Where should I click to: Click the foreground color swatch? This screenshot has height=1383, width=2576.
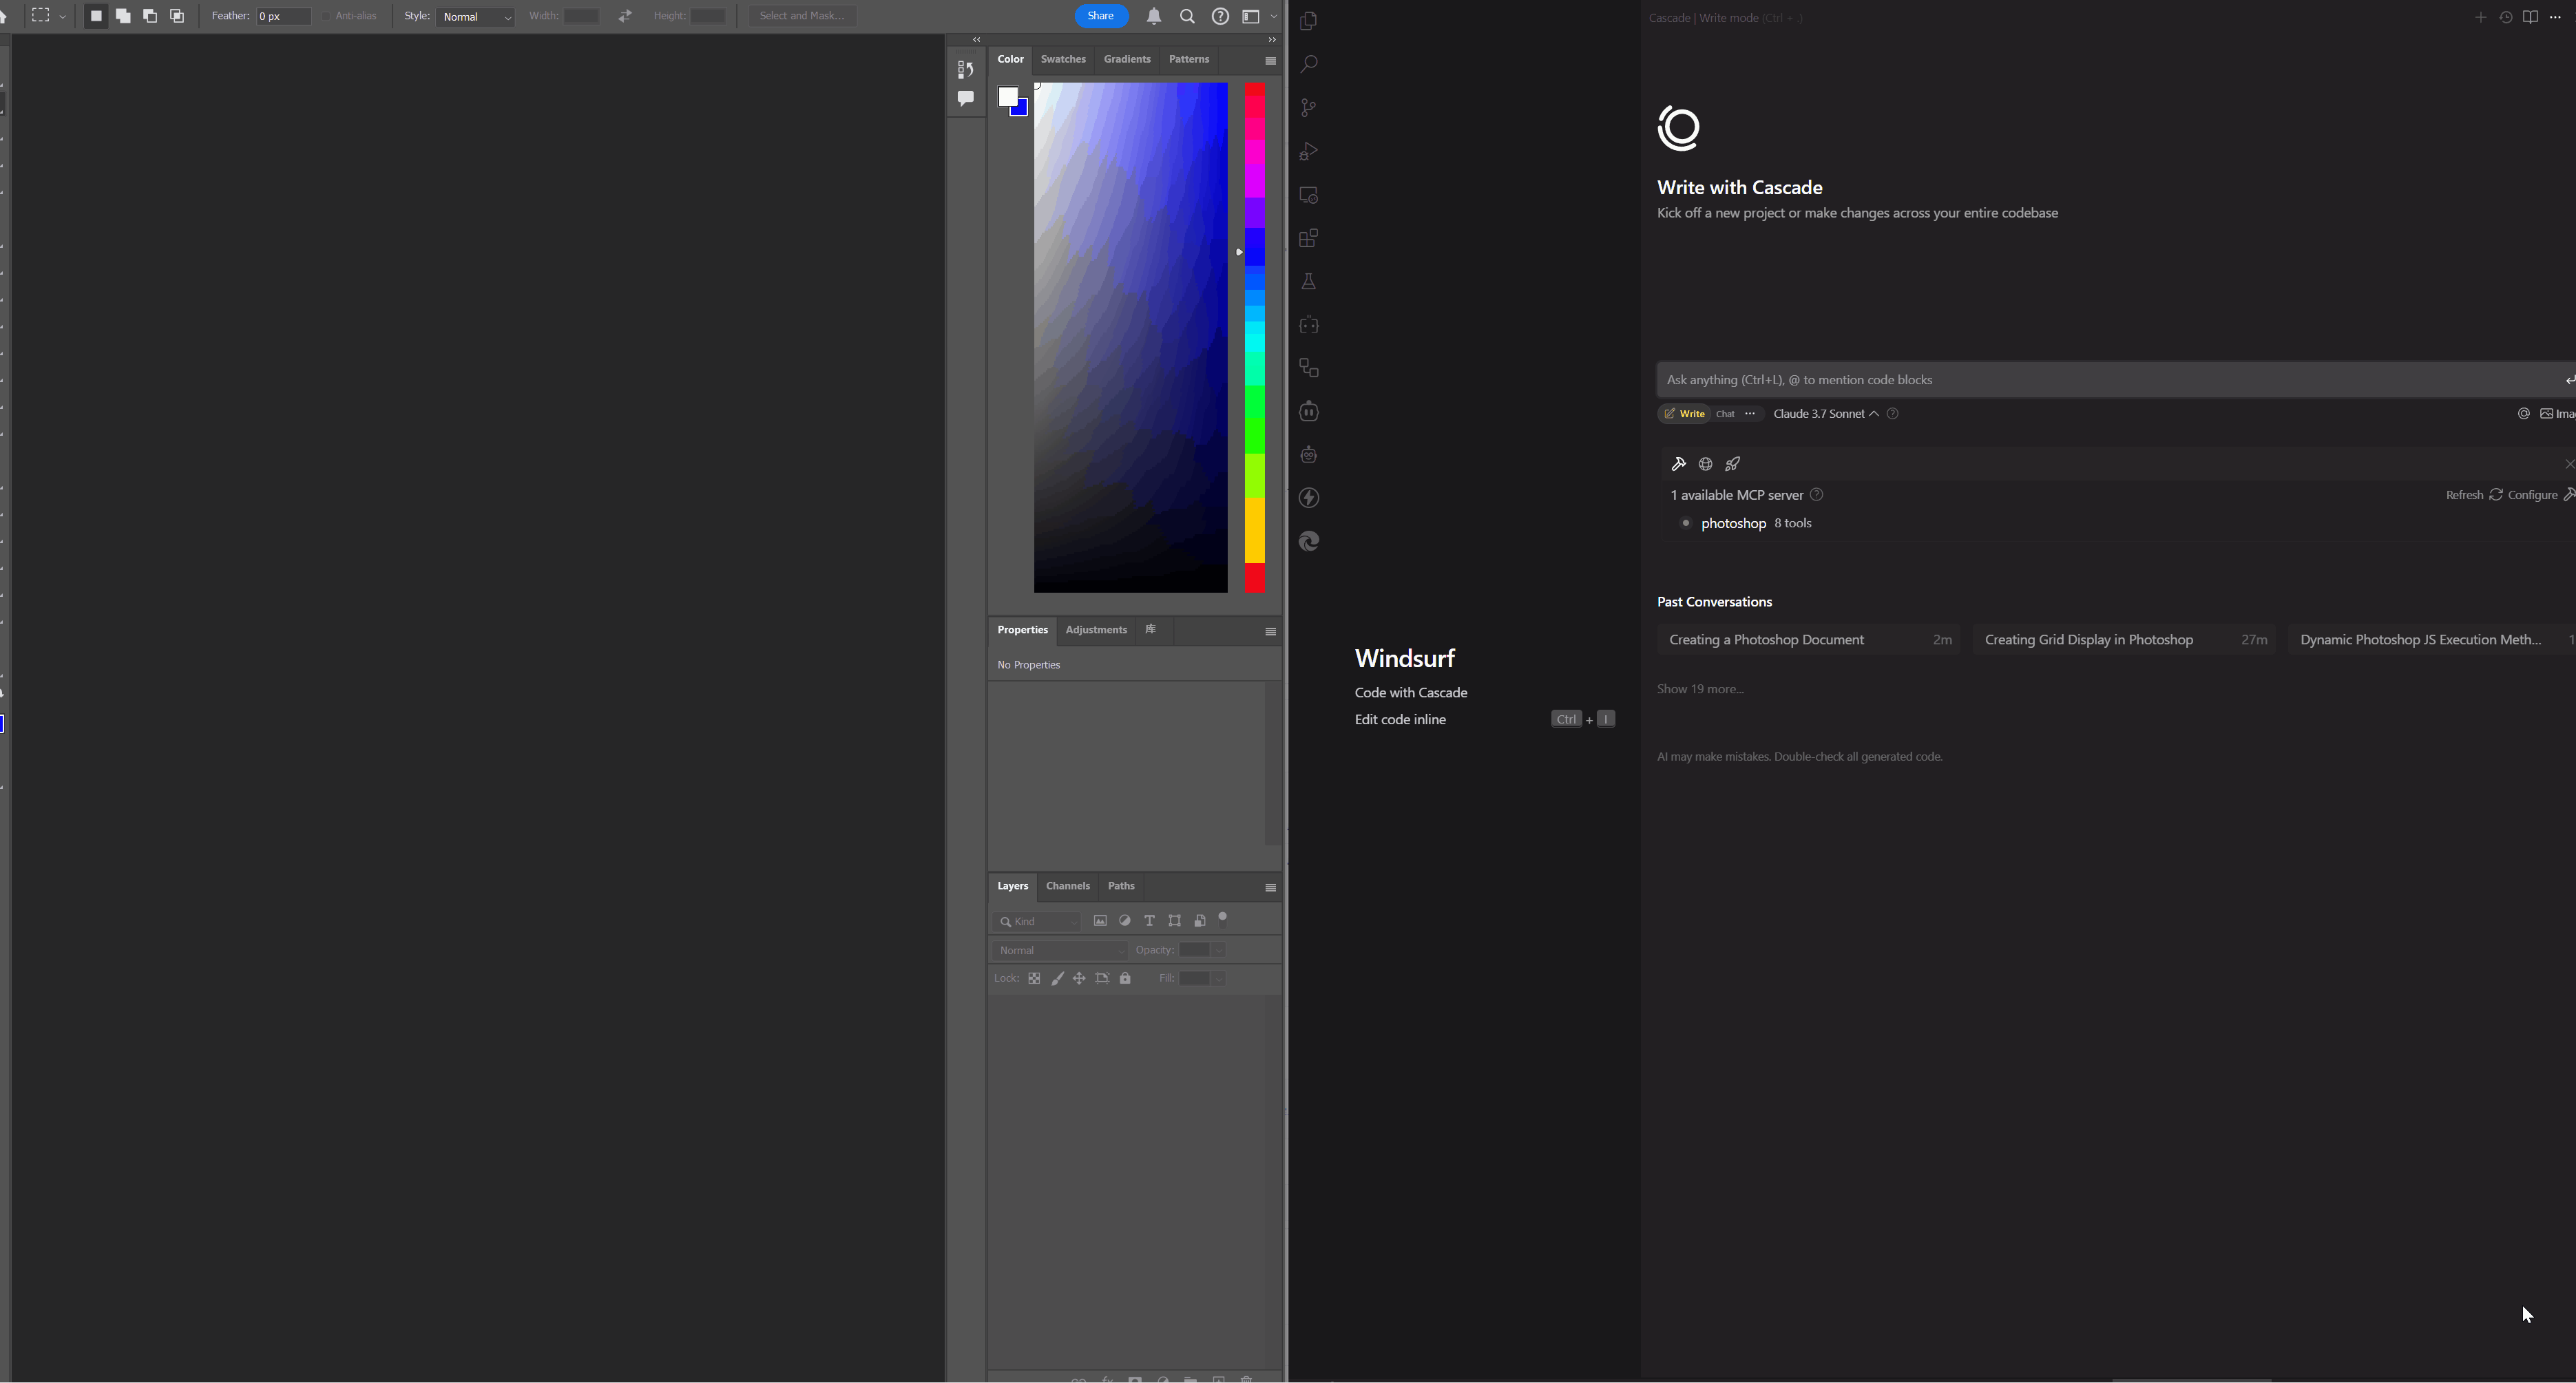pyautogui.click(x=1008, y=94)
